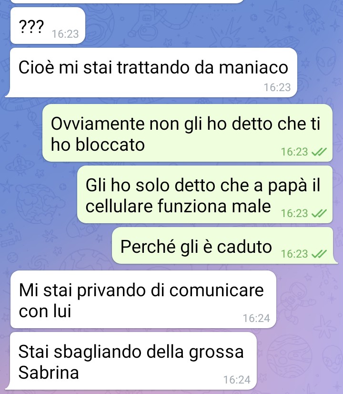This screenshot has width=343, height=394.
Task: Click the word 'Sabrina' in last message
Action: tap(49, 373)
